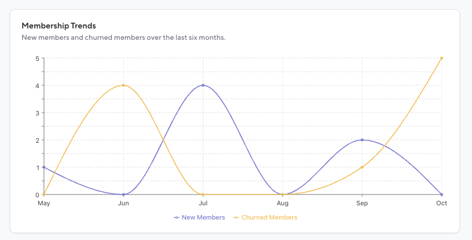Image resolution: width=472 pixels, height=240 pixels.
Task: Select the New Members point at Sep
Action: point(362,140)
